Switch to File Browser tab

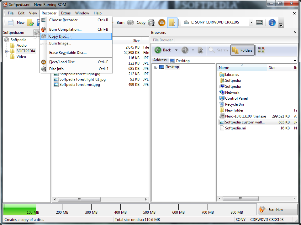click(x=163, y=40)
